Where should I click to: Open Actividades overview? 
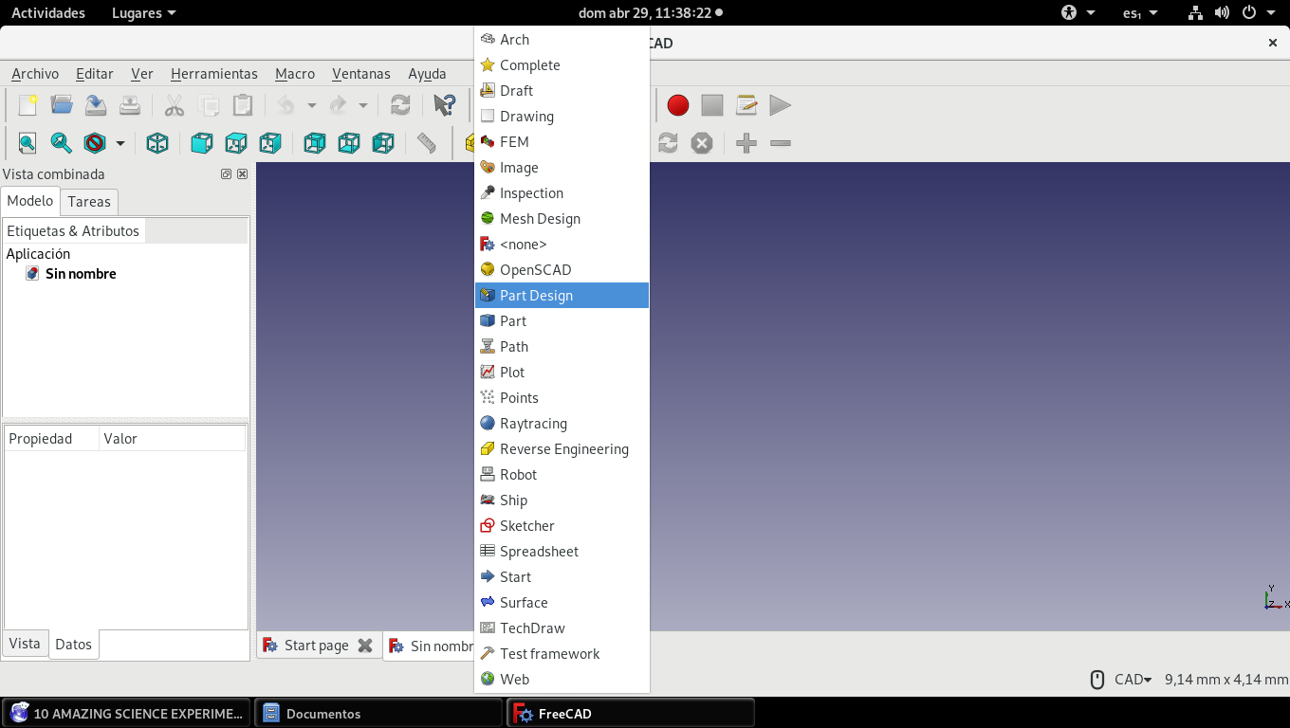48,12
